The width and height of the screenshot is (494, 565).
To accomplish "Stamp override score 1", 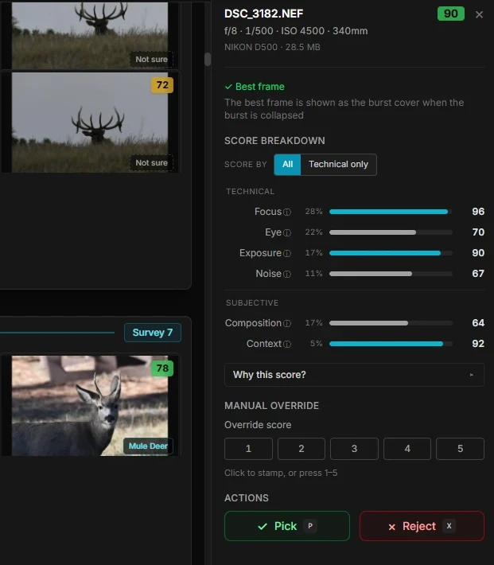I will coord(248,449).
